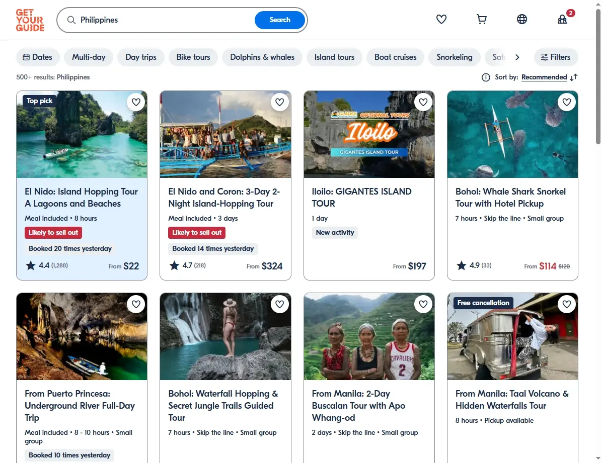Add Iloilo Gigantes Island Tour to wishlist
This screenshot has width=602, height=463.
423,102
